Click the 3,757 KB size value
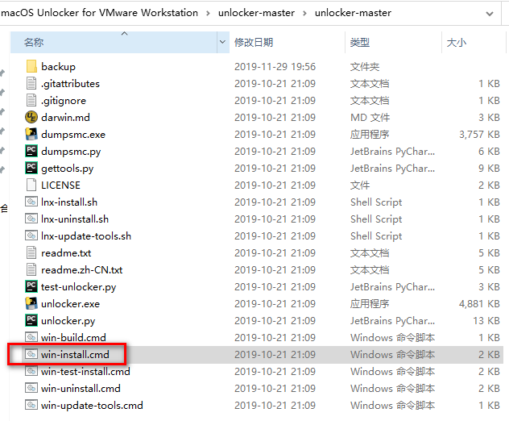 (x=479, y=134)
